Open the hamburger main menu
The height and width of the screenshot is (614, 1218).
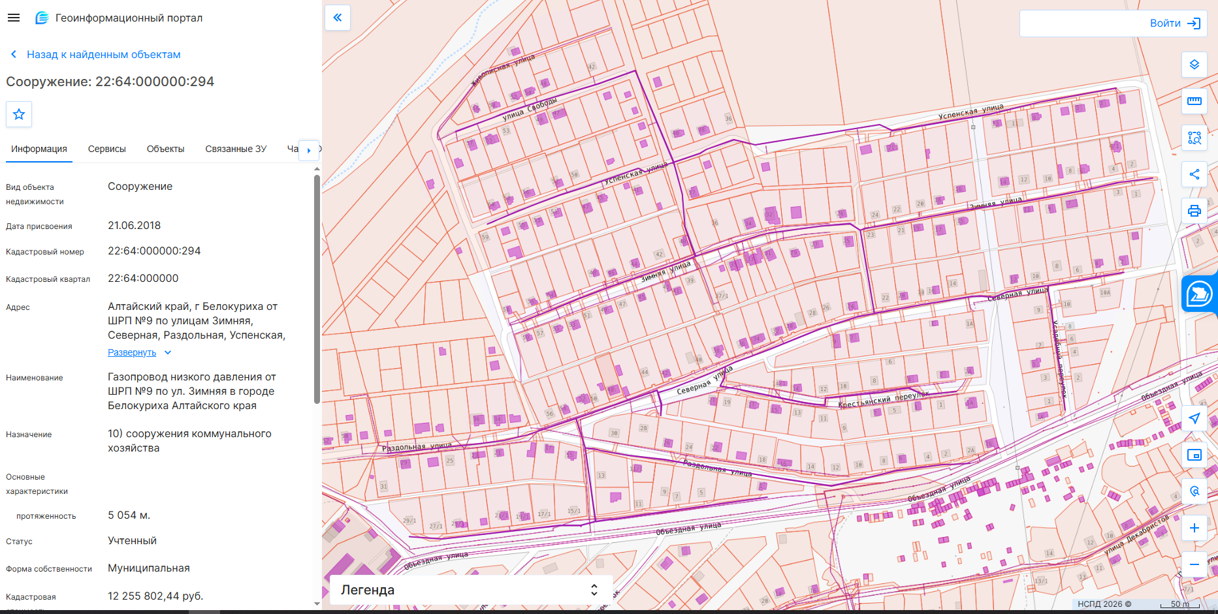(x=14, y=18)
